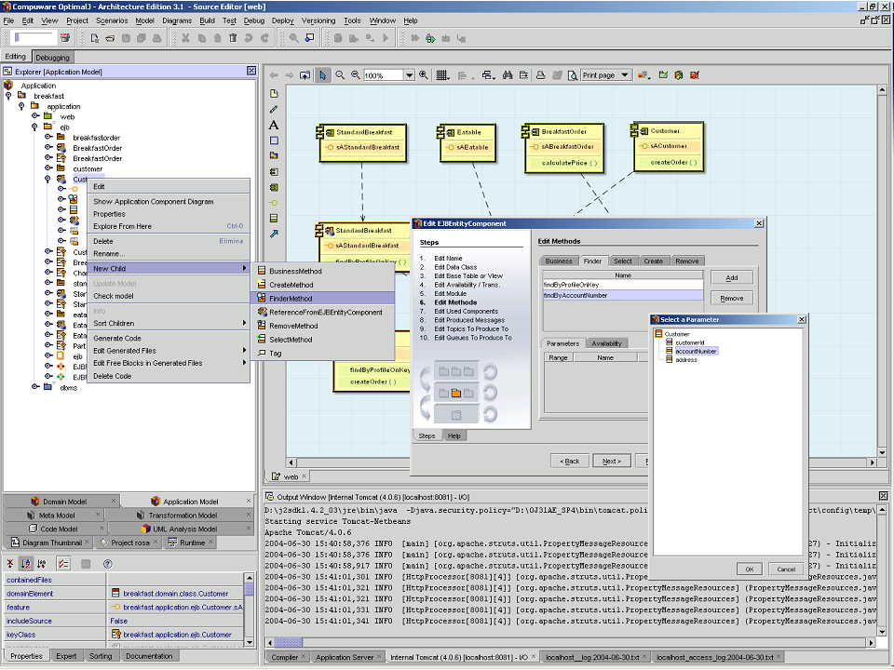894x670 pixels.
Task: Click the sort by type icon in properties toolbar
Action: (x=42, y=564)
